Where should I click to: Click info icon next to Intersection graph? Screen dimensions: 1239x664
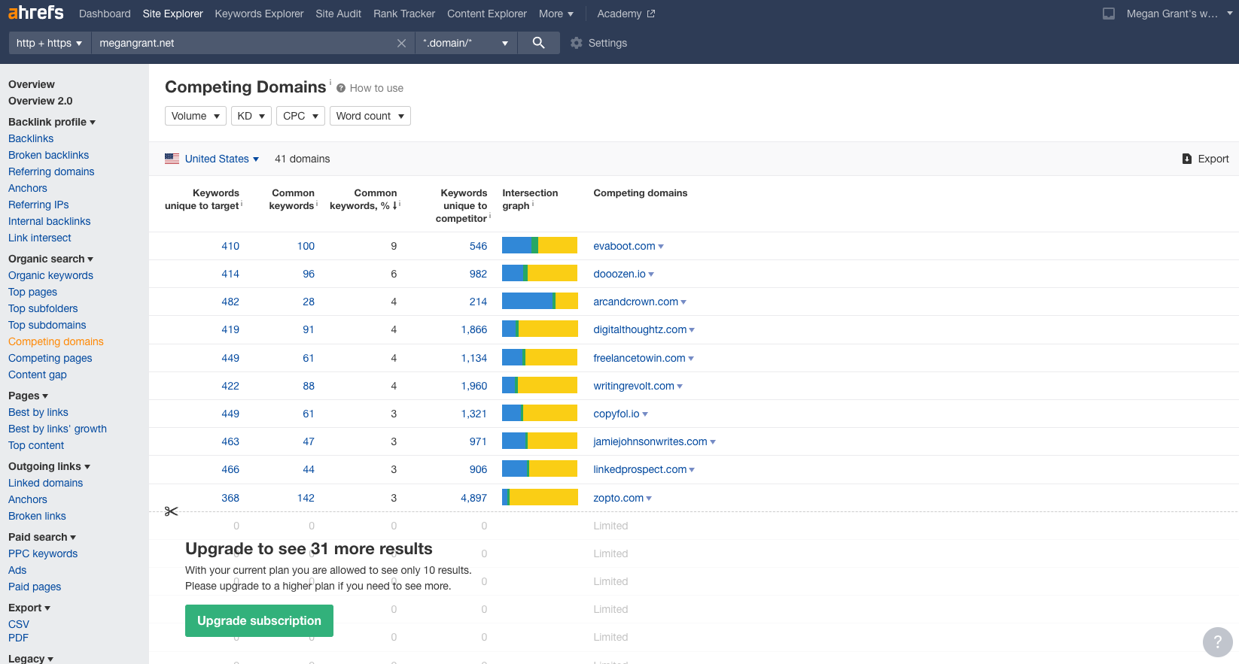point(533,204)
